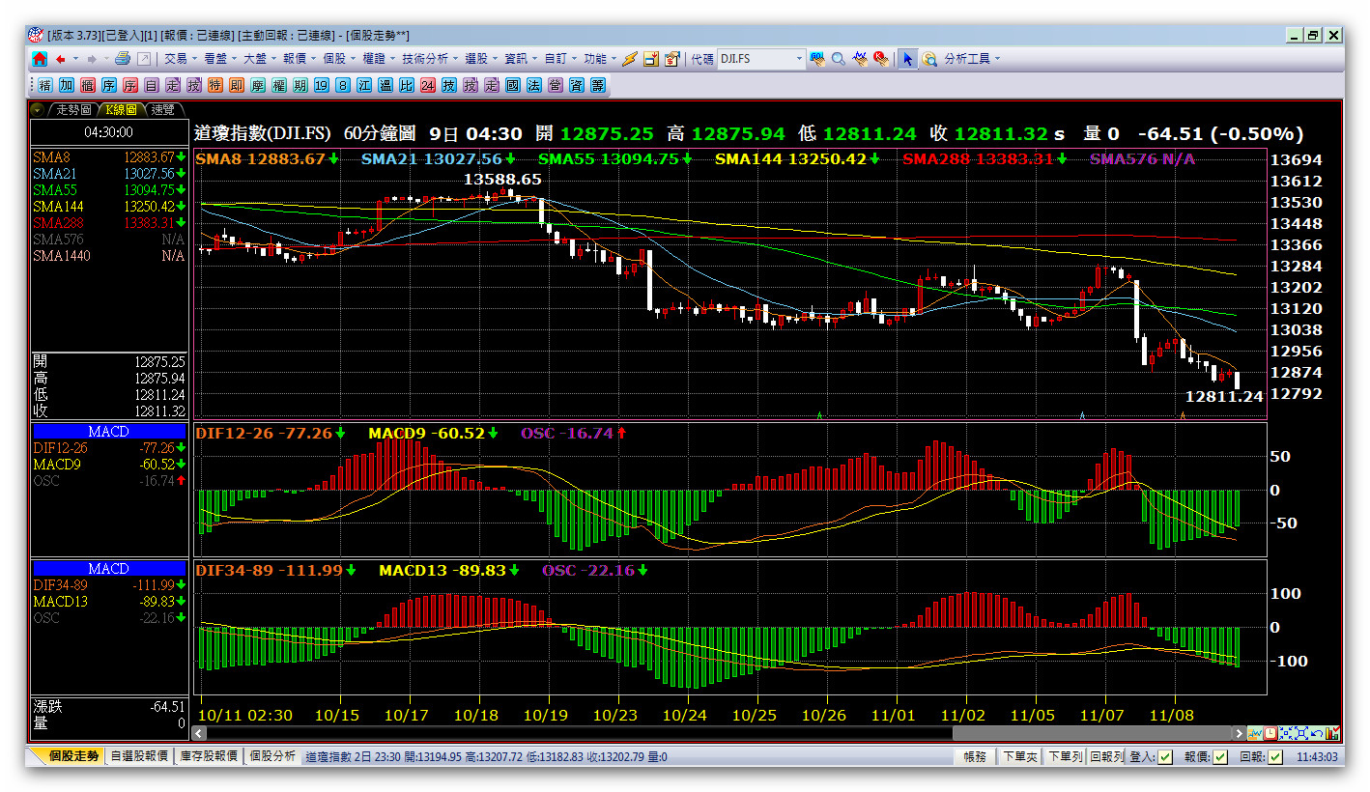Click the chart scrollbar right arrow

[x=1239, y=733]
